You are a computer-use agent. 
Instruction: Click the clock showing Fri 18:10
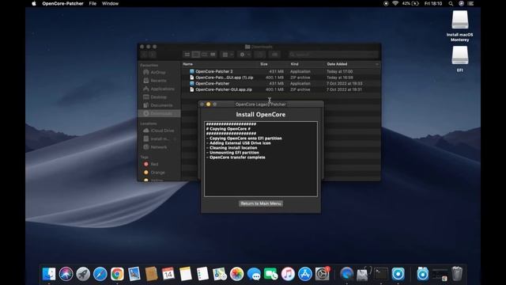[433, 3]
